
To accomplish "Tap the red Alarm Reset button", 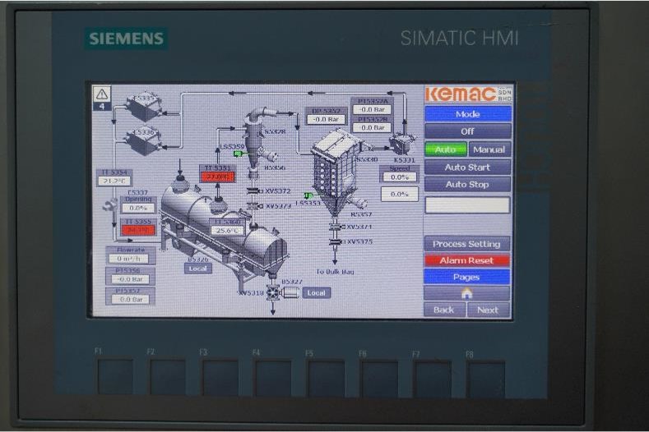I will [x=466, y=260].
